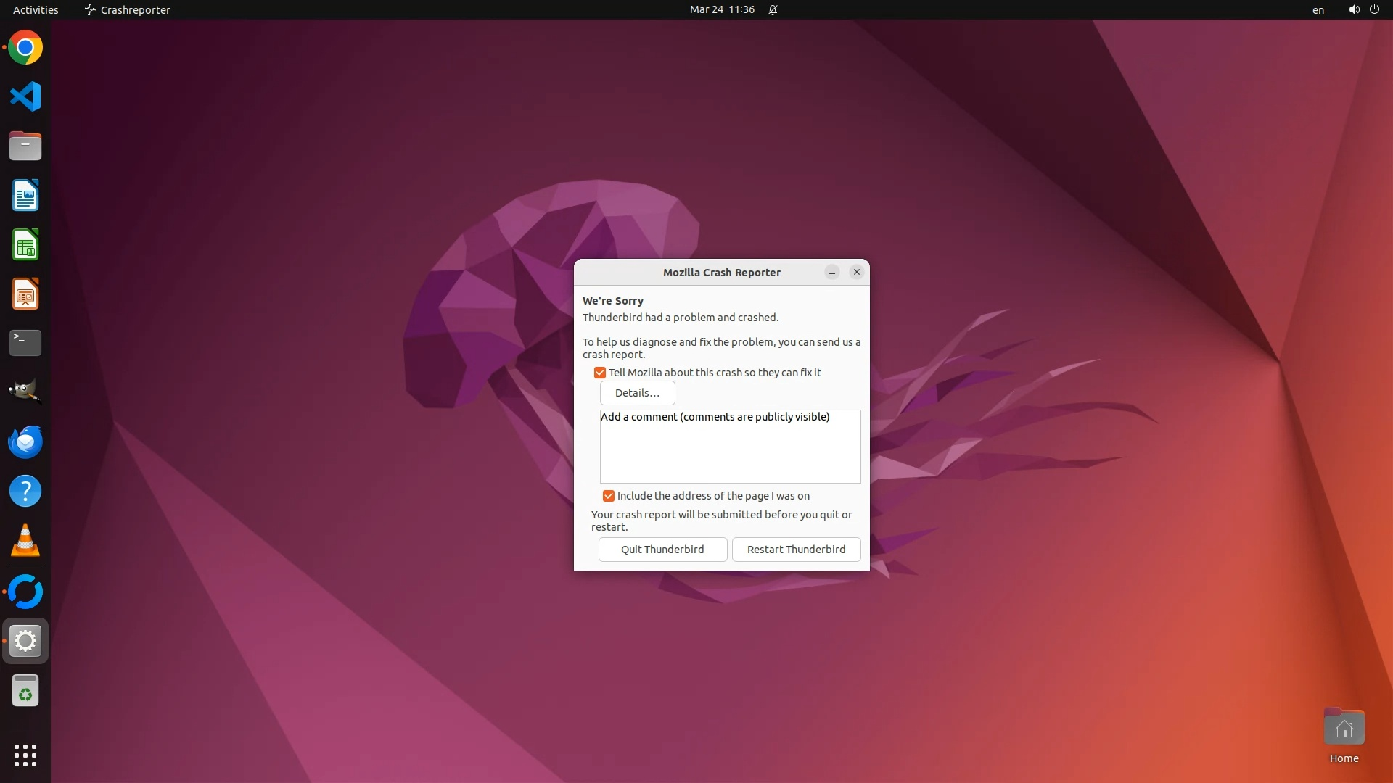Viewport: 1393px width, 783px height.
Task: Open Thunderbird from the dock
Action: point(25,442)
